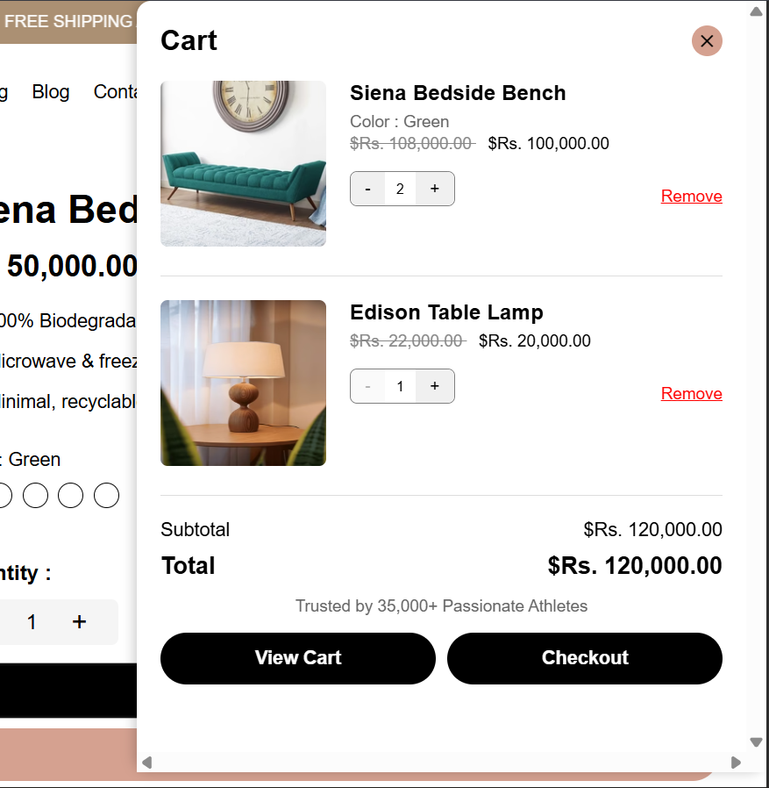Image resolution: width=769 pixels, height=788 pixels.
Task: Click the Siena Bedside Bench title
Action: click(458, 93)
